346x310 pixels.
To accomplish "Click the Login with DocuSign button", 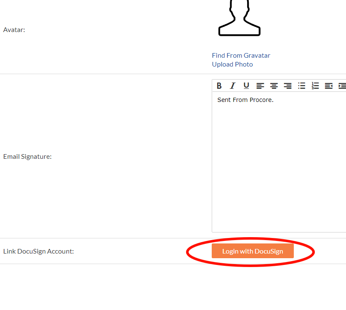I will click(253, 251).
